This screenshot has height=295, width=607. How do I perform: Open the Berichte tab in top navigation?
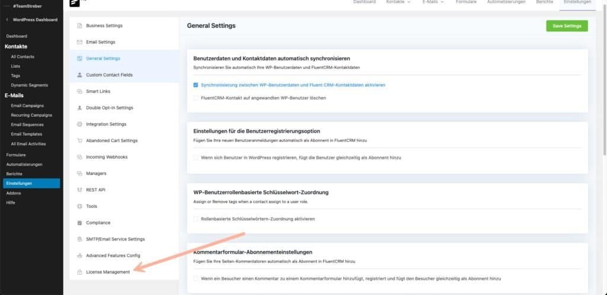pos(545,2)
